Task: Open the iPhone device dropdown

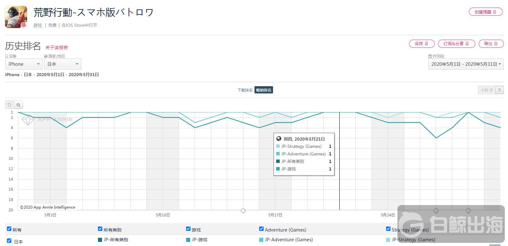Action: (24, 64)
